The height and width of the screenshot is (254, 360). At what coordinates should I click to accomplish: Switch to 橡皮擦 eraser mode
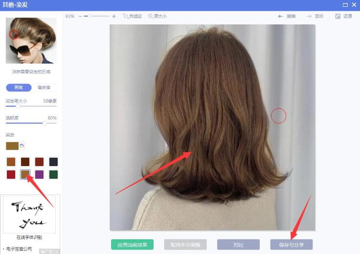pyautogui.click(x=44, y=87)
